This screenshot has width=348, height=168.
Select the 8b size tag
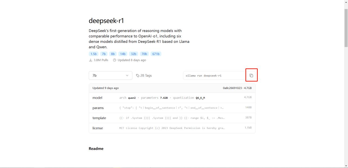click(113, 54)
